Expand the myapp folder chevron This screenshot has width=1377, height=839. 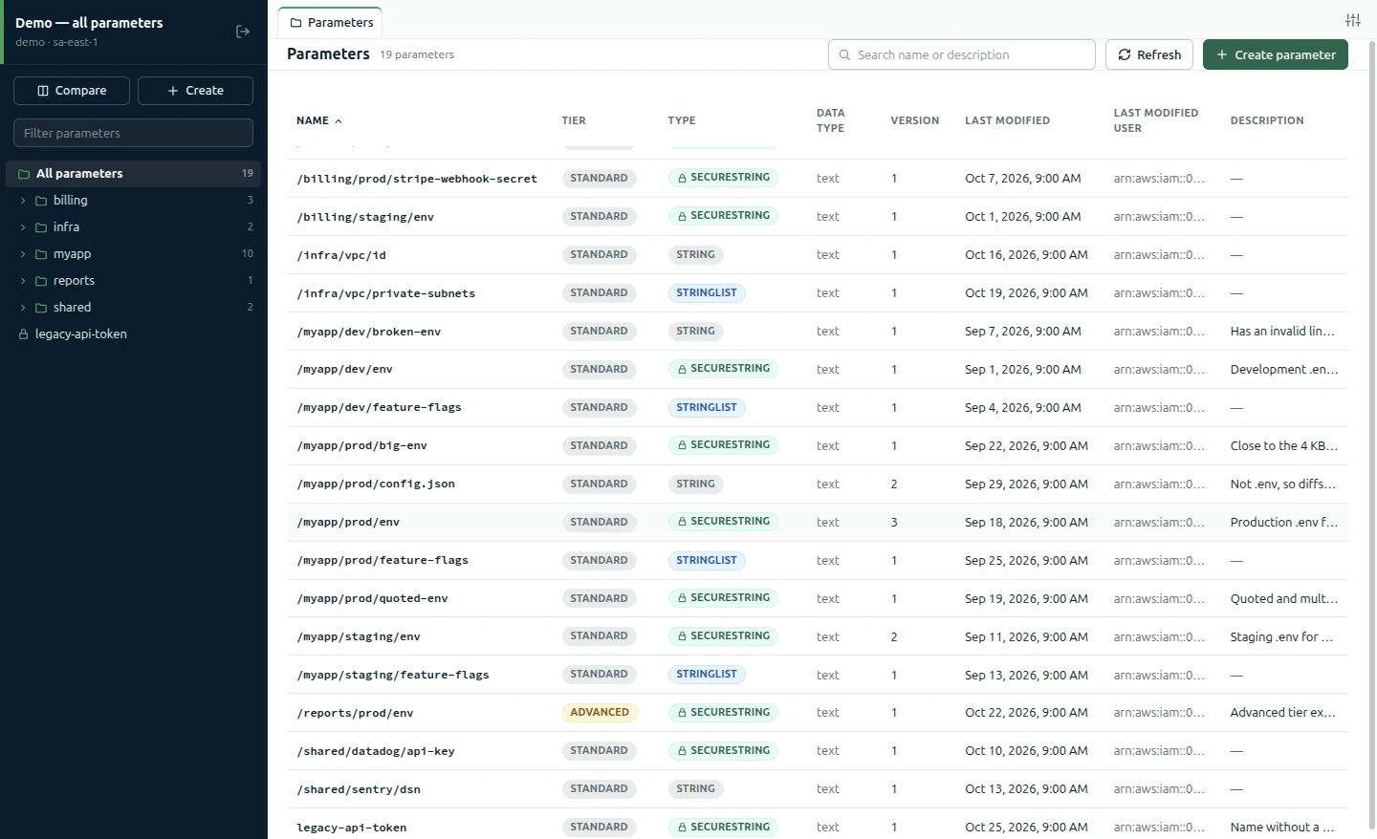click(23, 254)
